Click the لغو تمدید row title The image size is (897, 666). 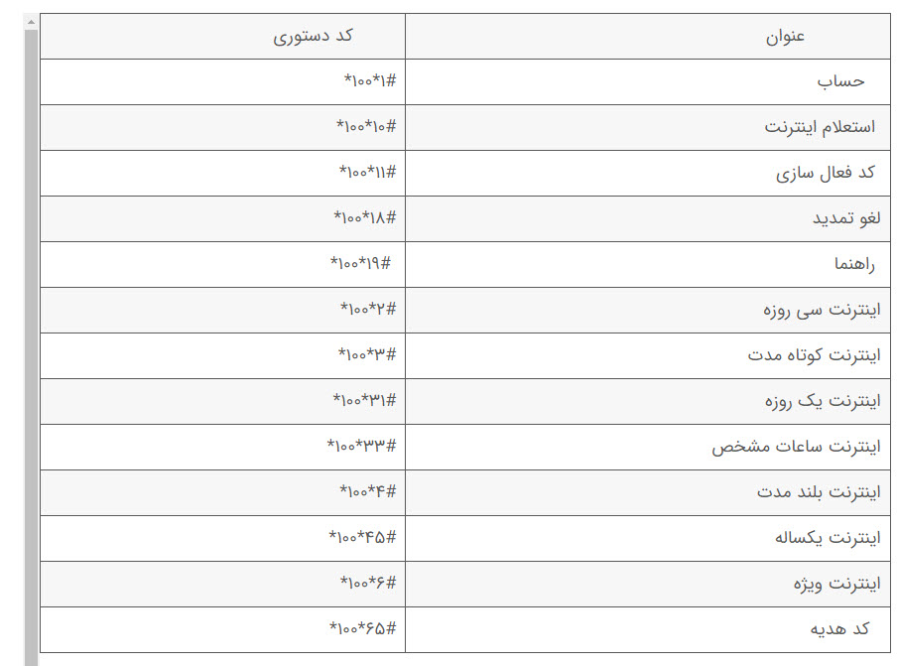(x=845, y=218)
